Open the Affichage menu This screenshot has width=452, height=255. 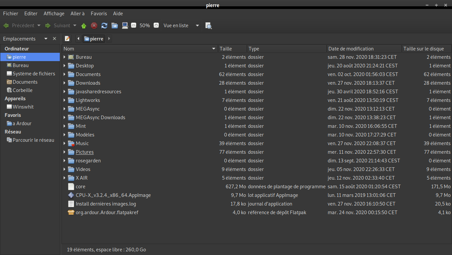[54, 14]
